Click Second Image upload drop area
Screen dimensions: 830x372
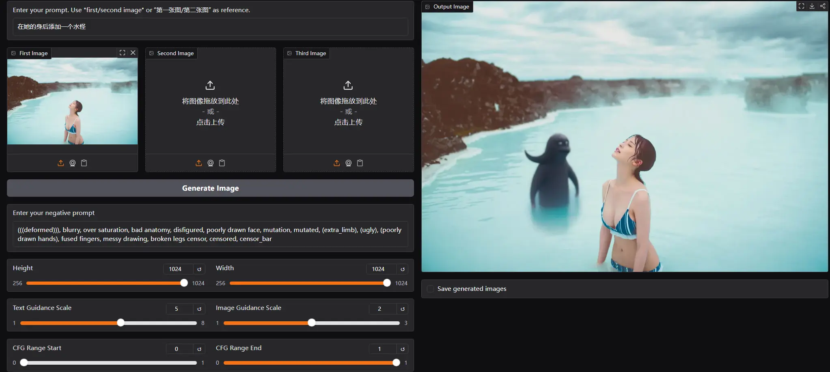[210, 104]
